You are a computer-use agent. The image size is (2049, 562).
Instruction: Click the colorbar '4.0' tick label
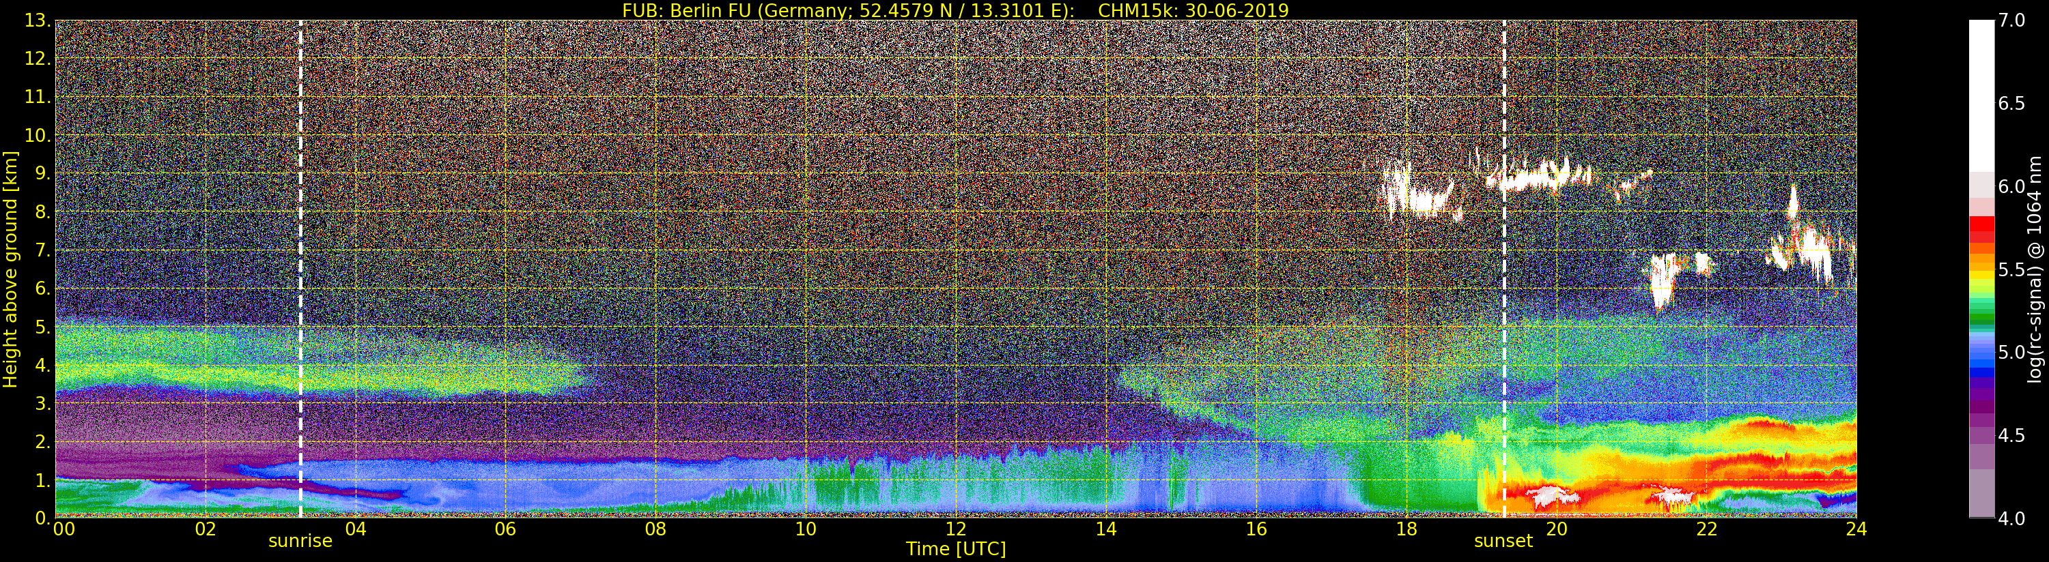coord(2011,518)
